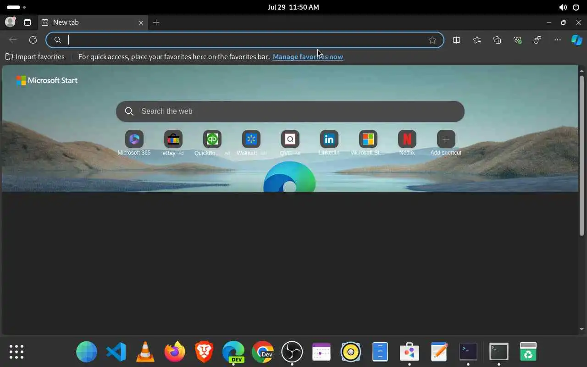Open the share/profile connections icon

[537, 40]
